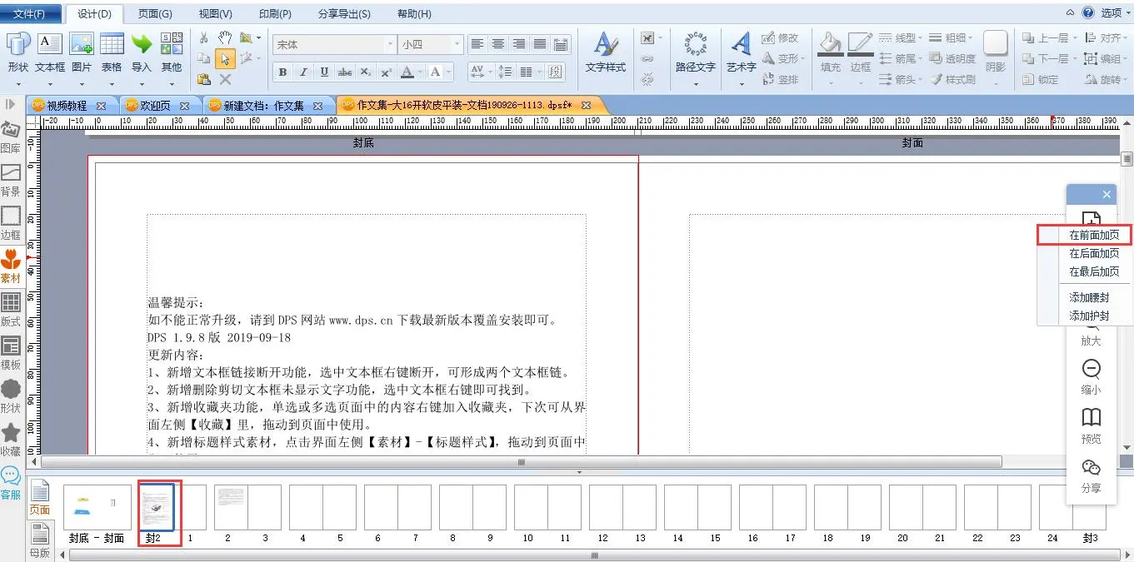Click 预览 preview in floating panel
This screenshot has height=562, width=1134.
1091,425
